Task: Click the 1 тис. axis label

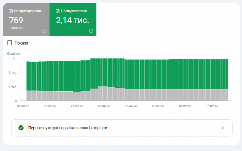Action: pyautogui.click(x=13, y=87)
